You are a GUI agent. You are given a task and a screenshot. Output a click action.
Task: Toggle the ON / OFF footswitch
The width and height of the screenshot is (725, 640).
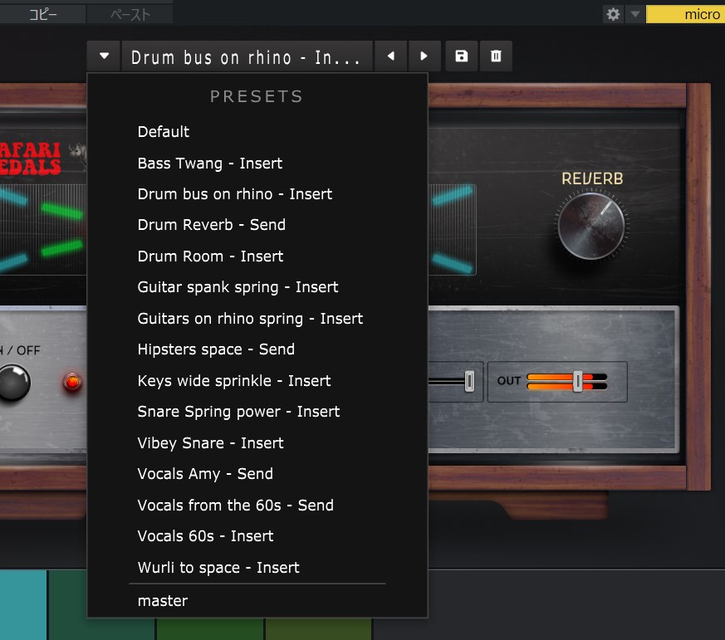(14, 383)
